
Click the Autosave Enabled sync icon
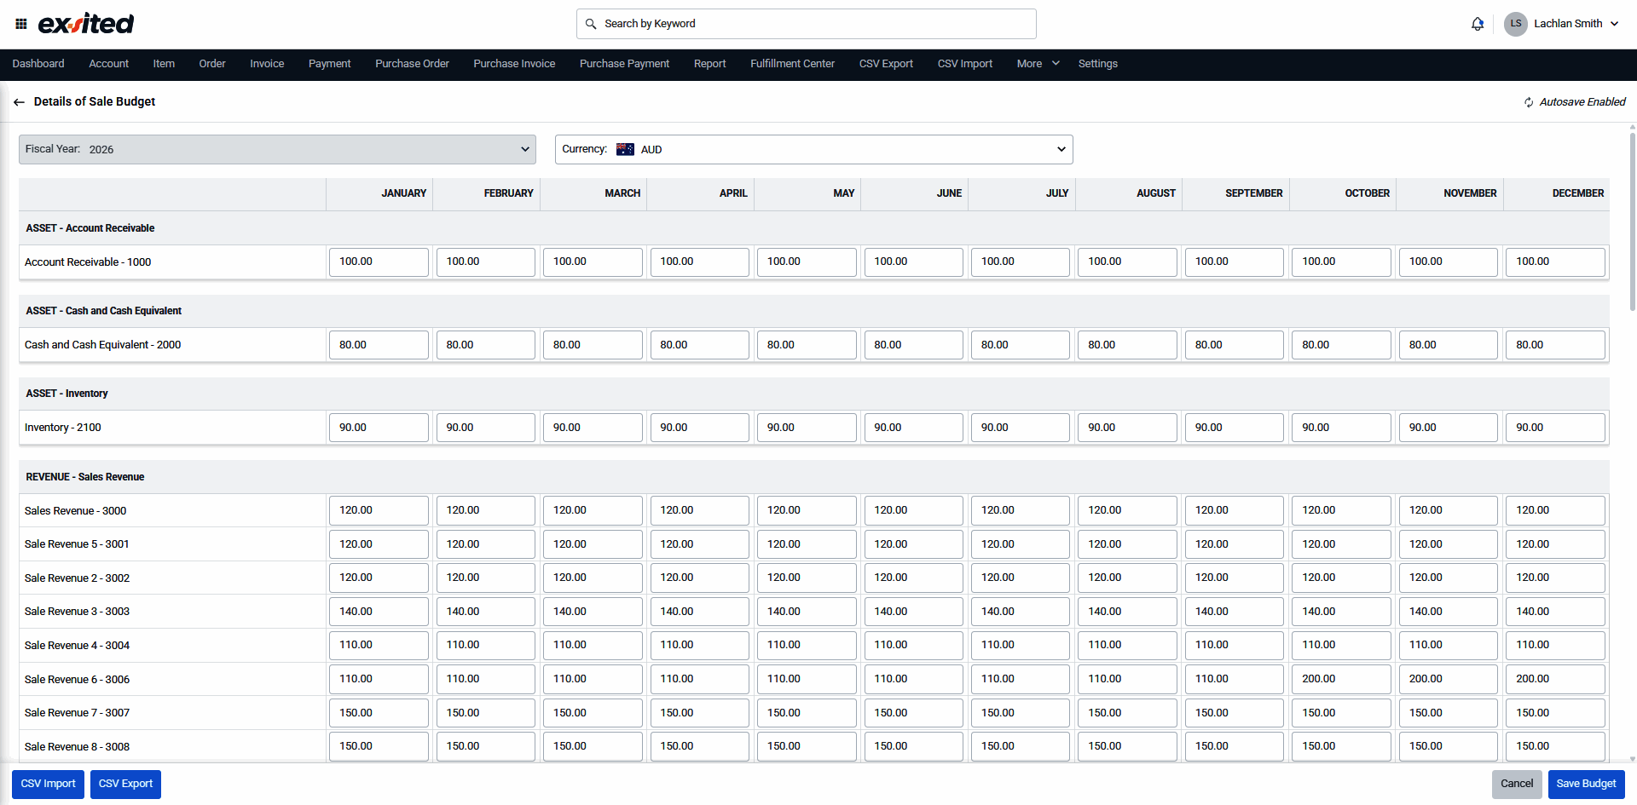pos(1529,102)
